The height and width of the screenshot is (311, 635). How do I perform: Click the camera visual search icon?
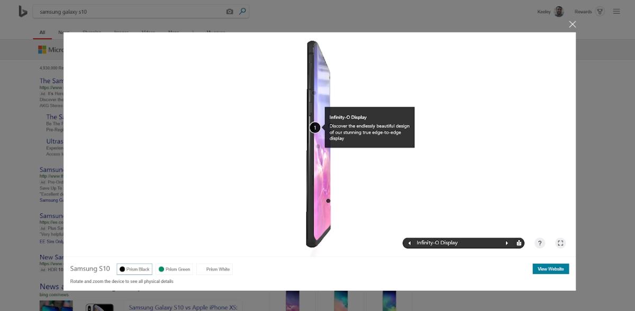pos(230,12)
